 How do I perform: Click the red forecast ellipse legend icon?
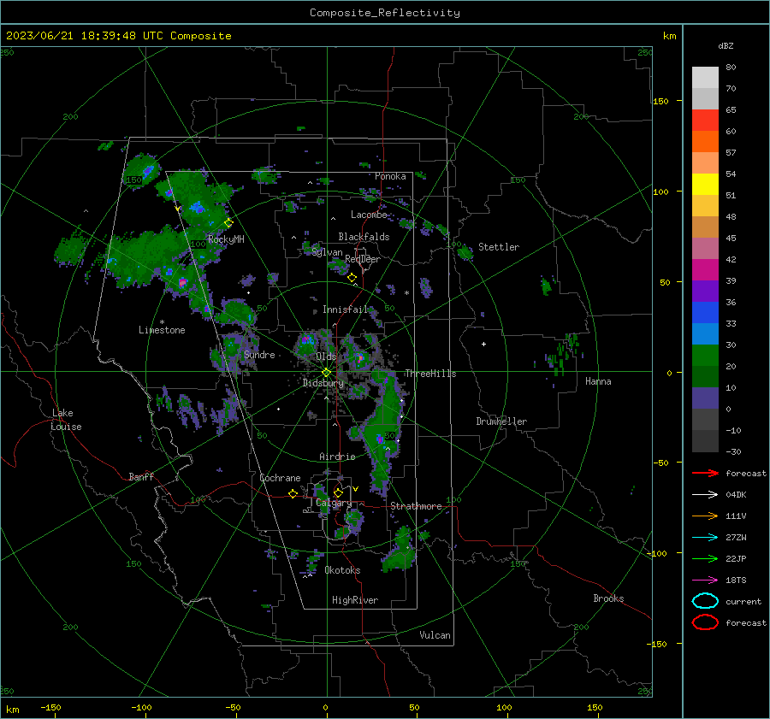(x=705, y=622)
